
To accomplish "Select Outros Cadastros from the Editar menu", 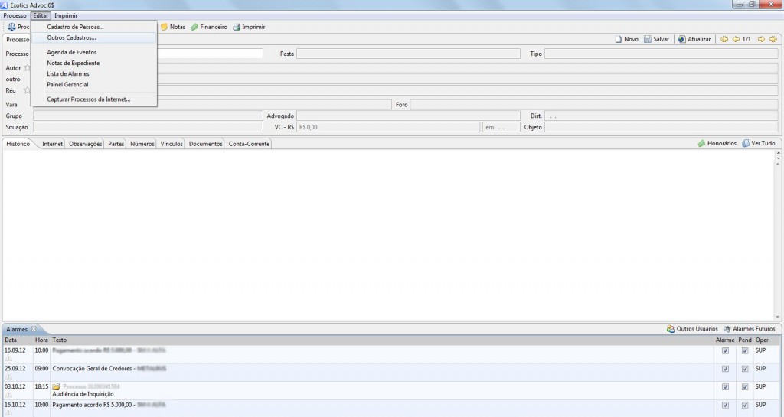I will click(x=71, y=37).
